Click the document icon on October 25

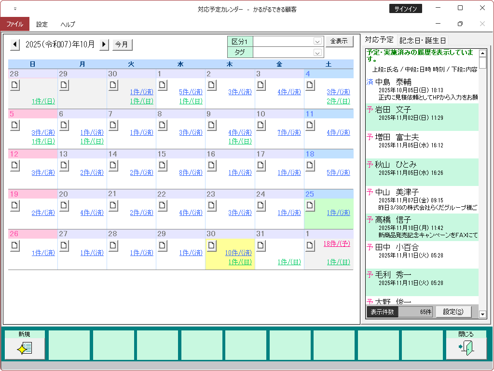pos(310,205)
